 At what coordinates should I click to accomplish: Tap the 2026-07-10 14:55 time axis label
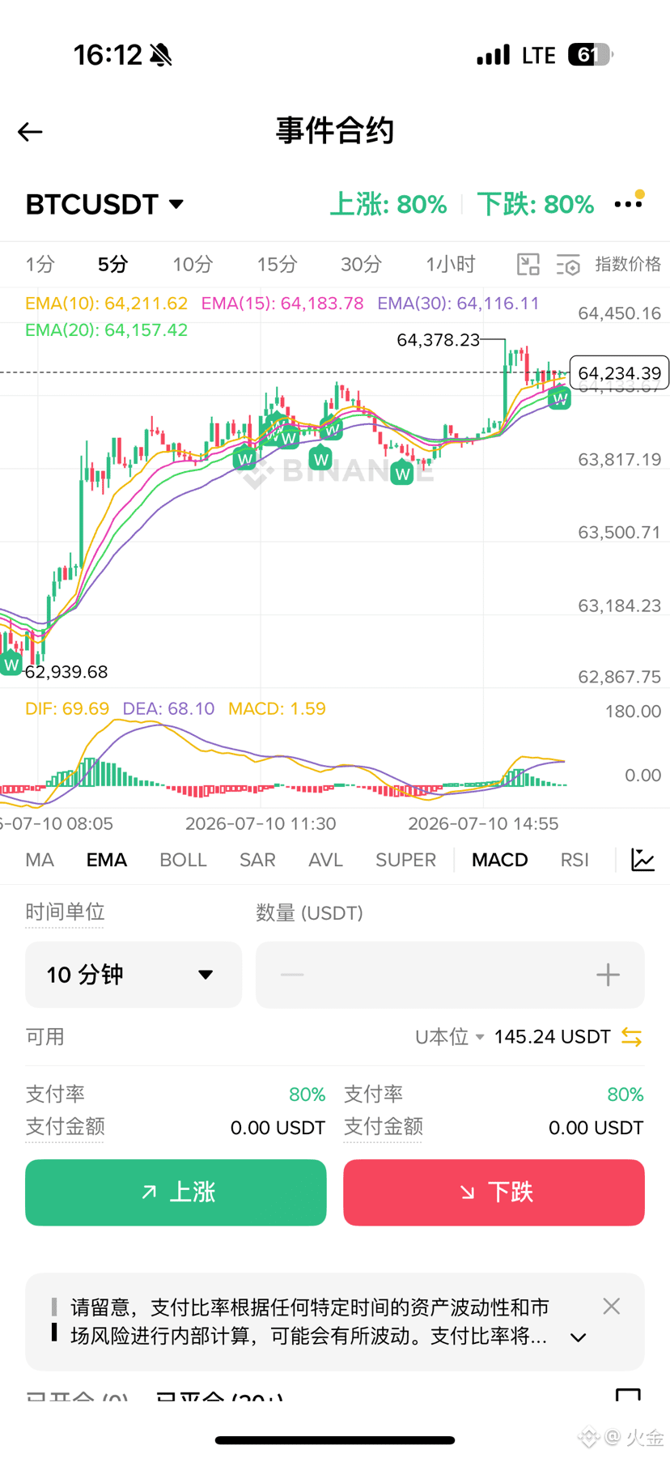tap(483, 824)
